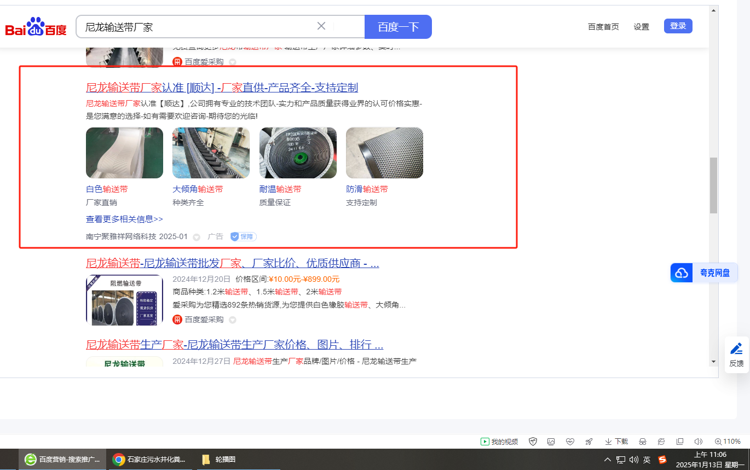Click the 阻燃输送带 result thumbnail
Screen dimensions: 750x470
[124, 300]
